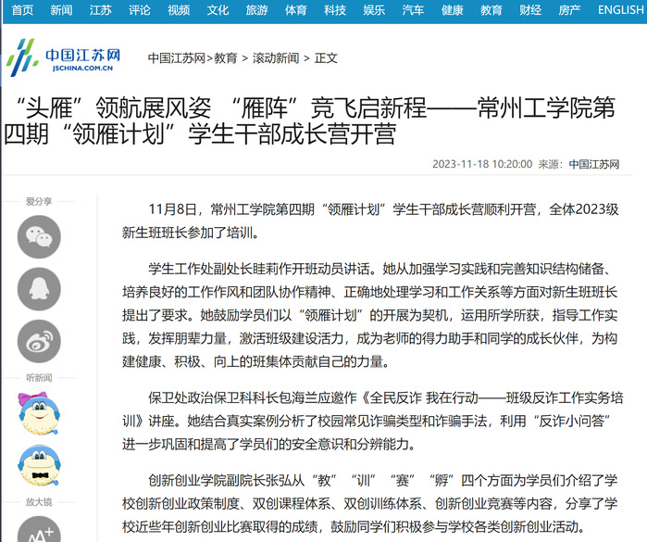Go to the 新闻 news section
This screenshot has width=647, height=542.
click(61, 10)
